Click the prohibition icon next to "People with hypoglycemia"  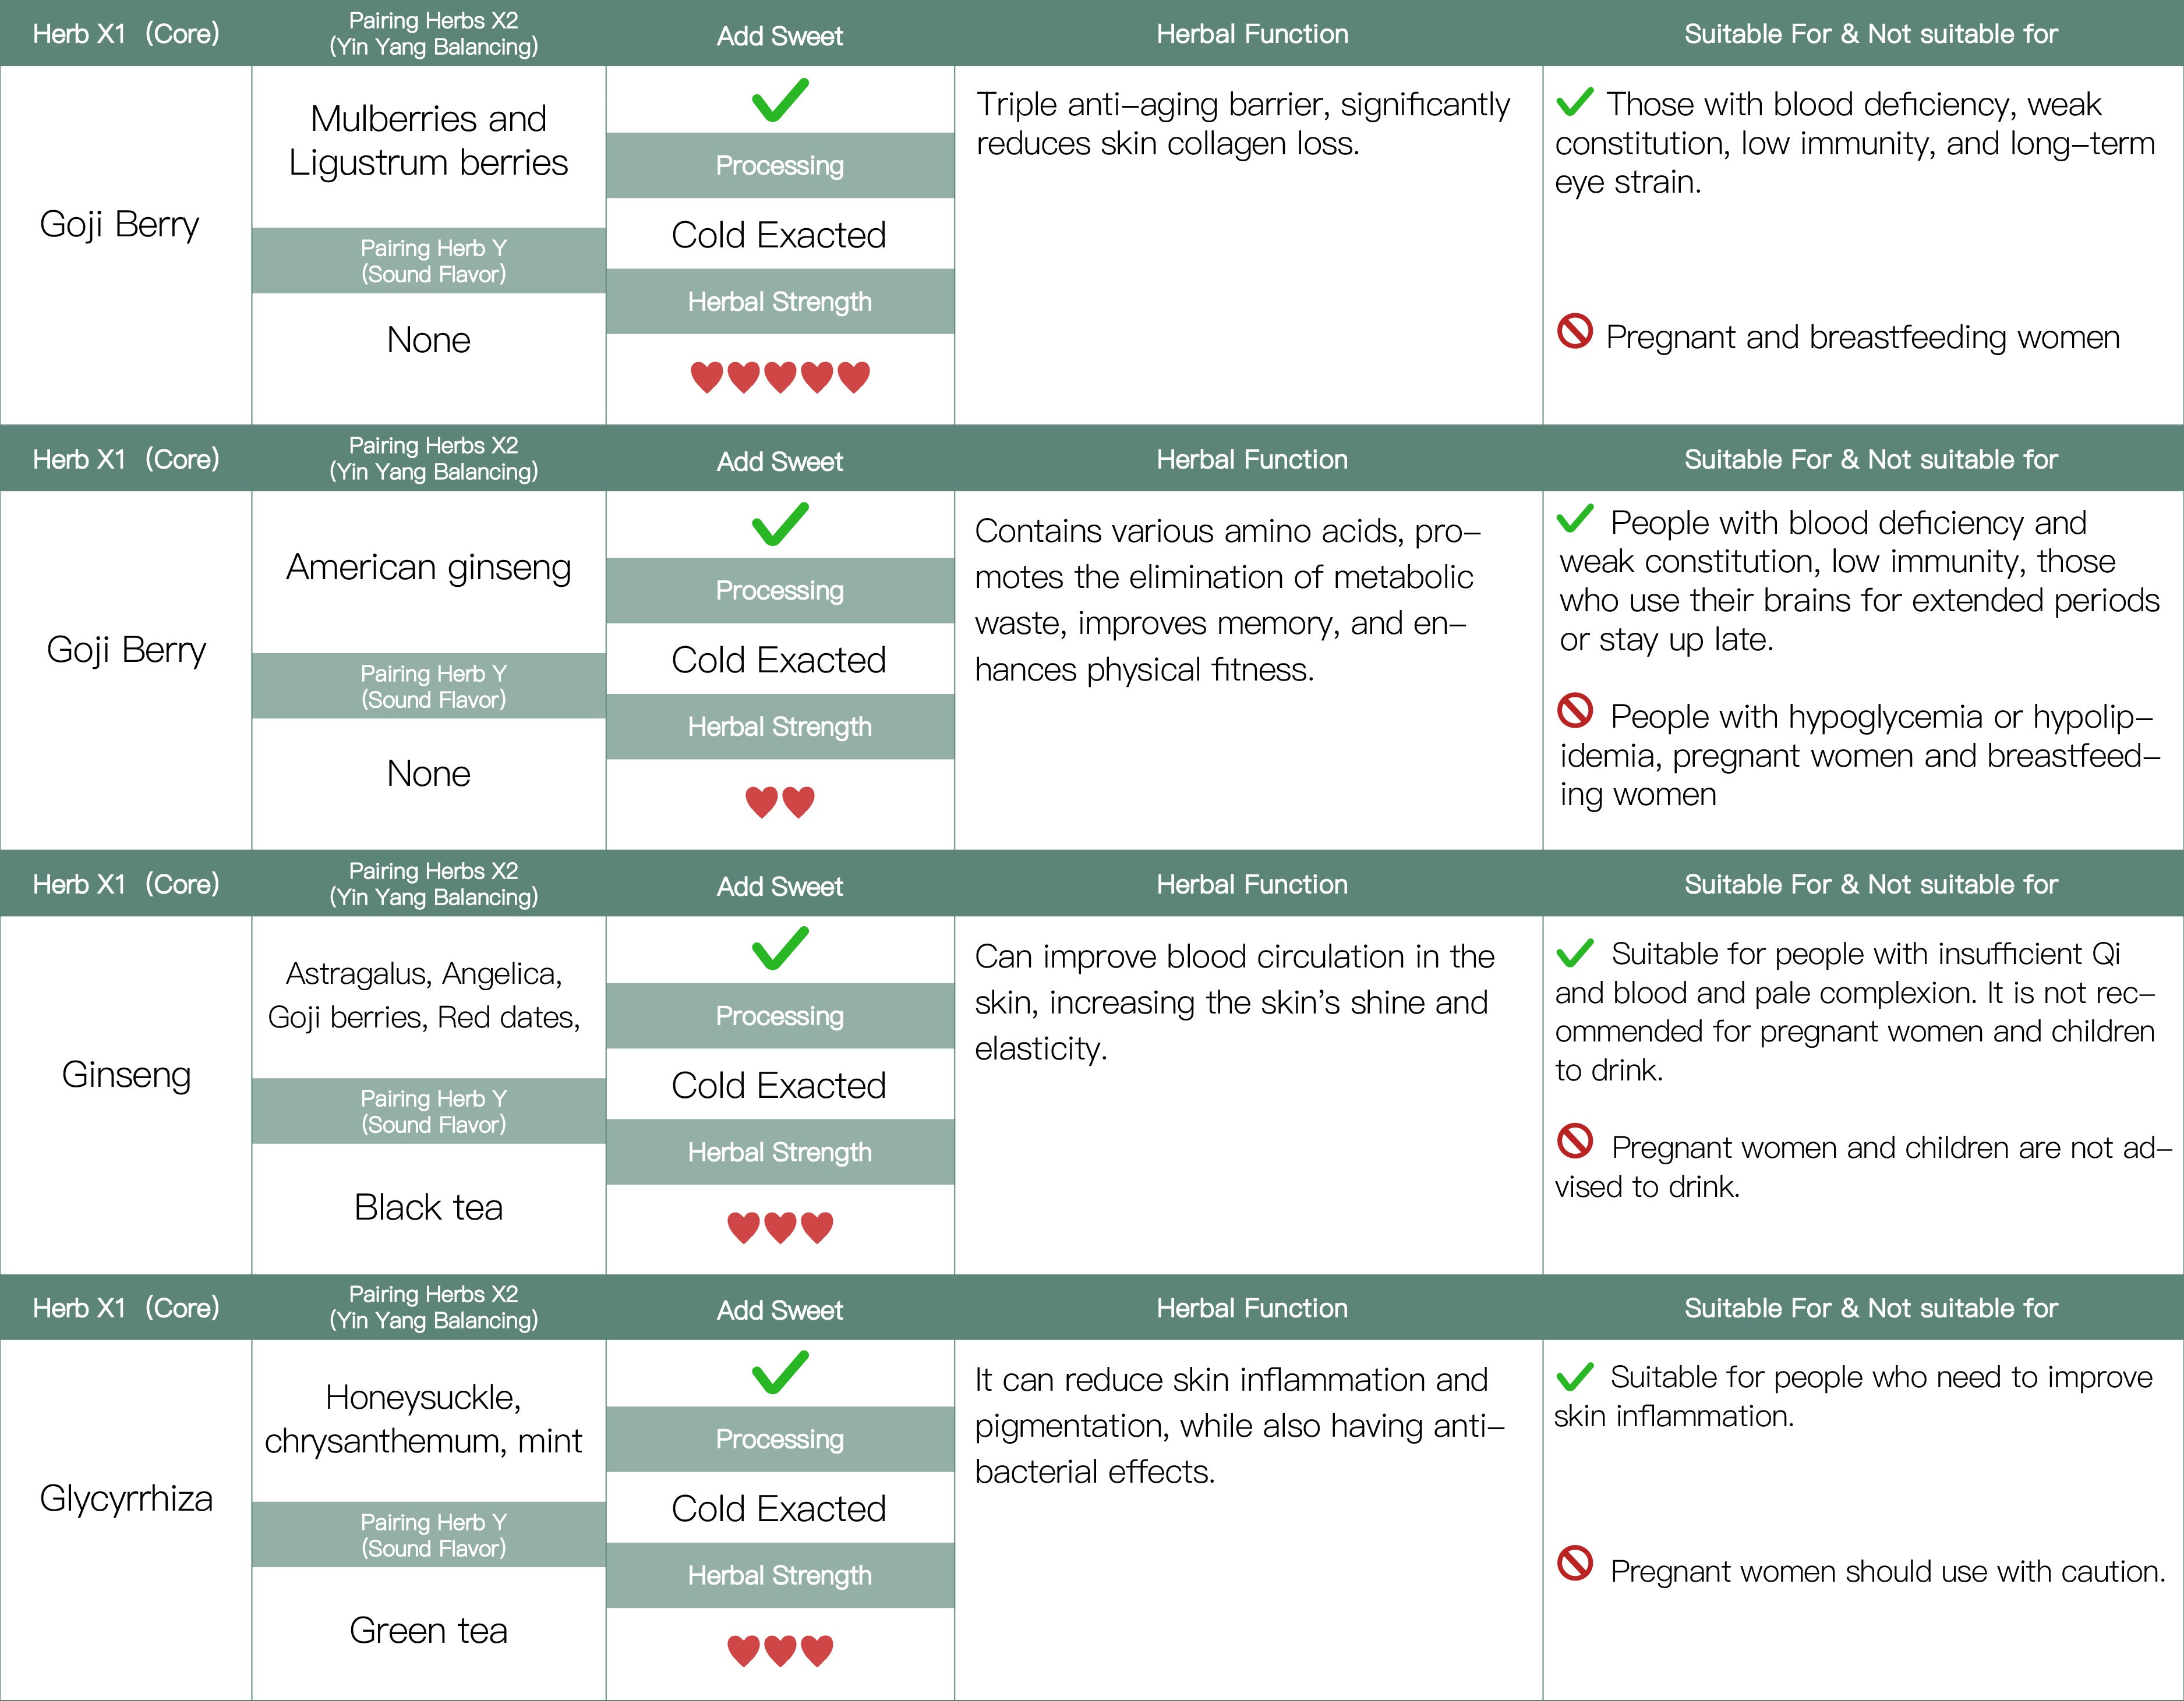[x=1575, y=711]
